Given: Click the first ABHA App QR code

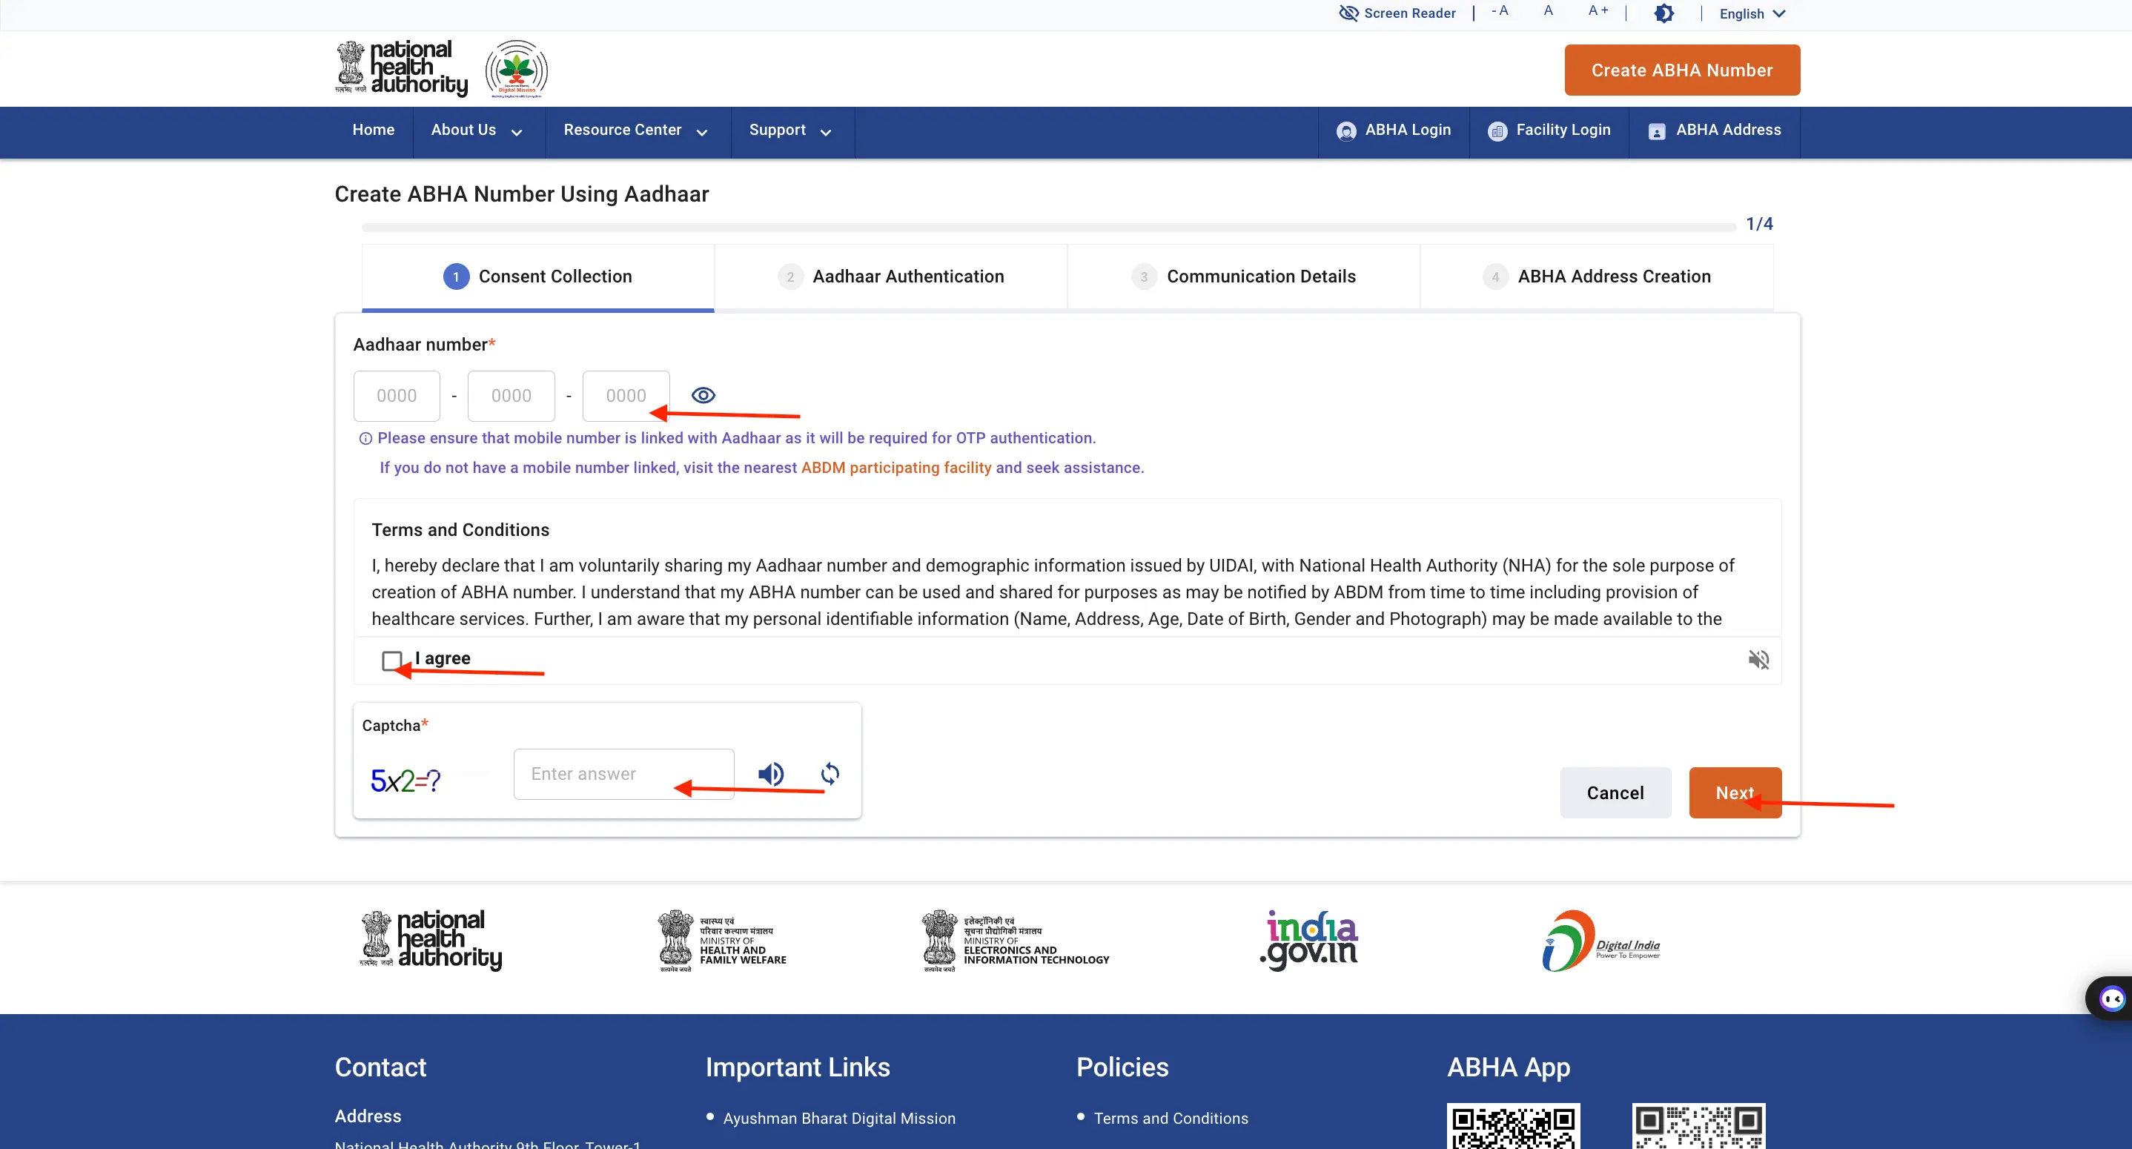Looking at the screenshot, I should [x=1514, y=1126].
